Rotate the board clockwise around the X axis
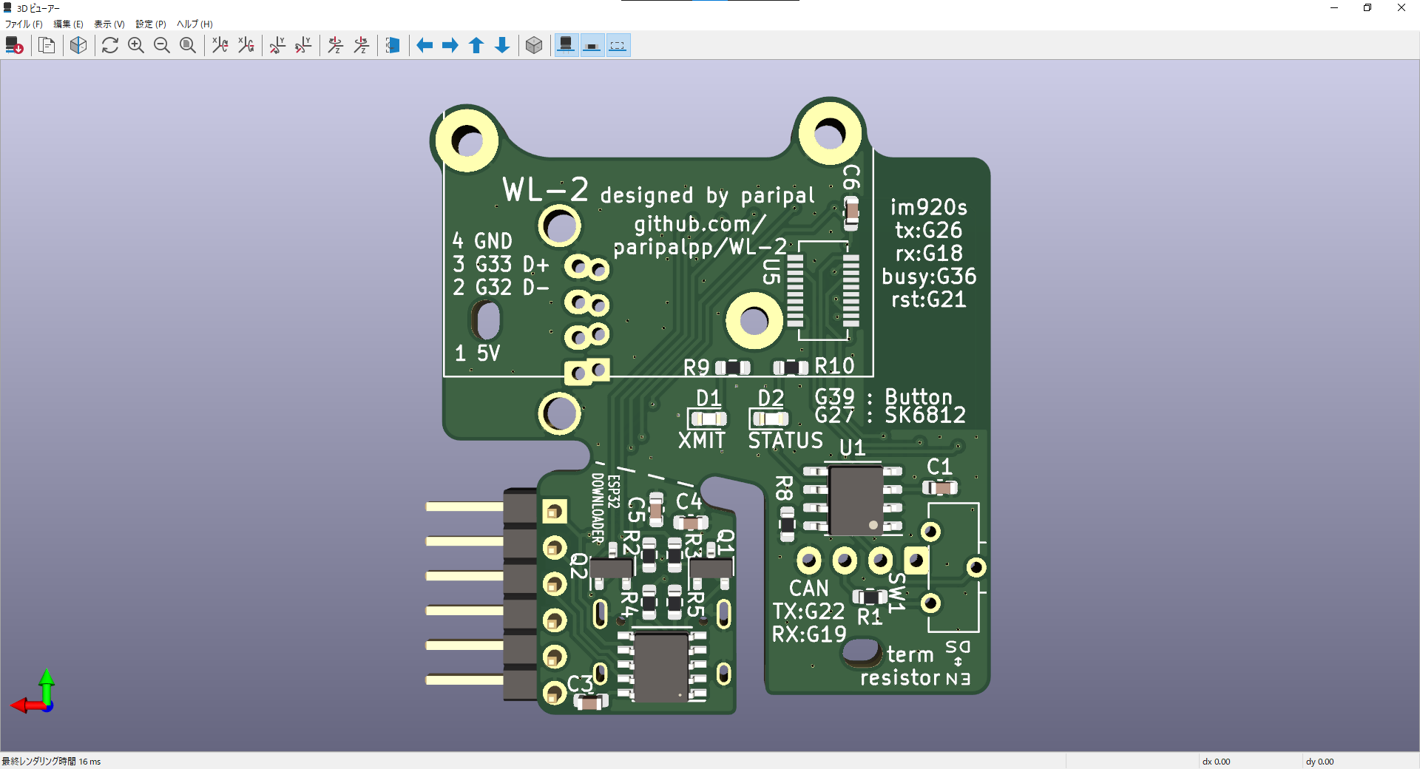Screen dimensions: 1420x769 [x=219, y=45]
